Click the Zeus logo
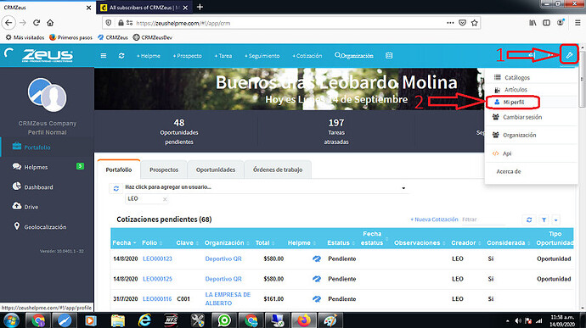 click(x=47, y=56)
